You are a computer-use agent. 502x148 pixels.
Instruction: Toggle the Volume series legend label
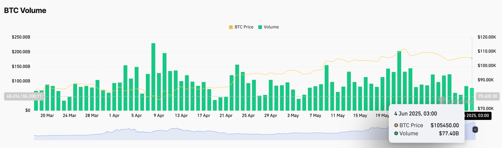[x=271, y=27]
